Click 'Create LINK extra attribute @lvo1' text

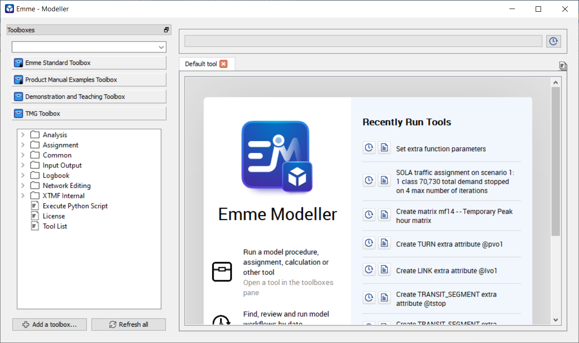pos(447,270)
